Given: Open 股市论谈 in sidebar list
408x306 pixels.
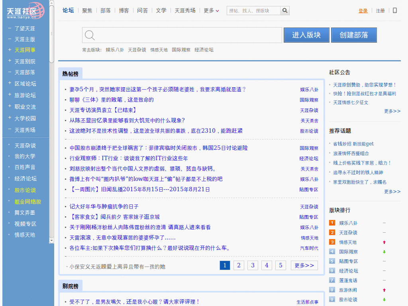Looking at the screenshot, I should tap(25, 190).
